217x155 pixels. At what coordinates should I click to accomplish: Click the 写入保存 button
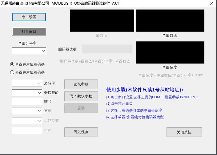(x=81, y=132)
